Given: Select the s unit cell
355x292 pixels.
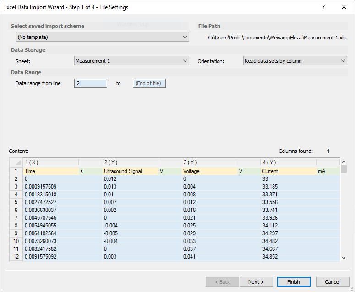Looking at the screenshot, I should coord(90,171).
